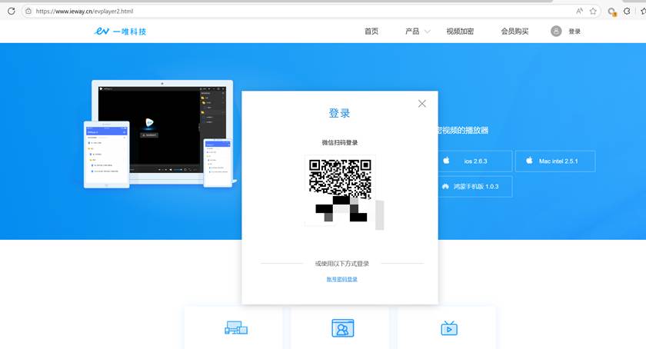Click the TV video play icon
Screen dimensions: 646x349
click(x=449, y=328)
